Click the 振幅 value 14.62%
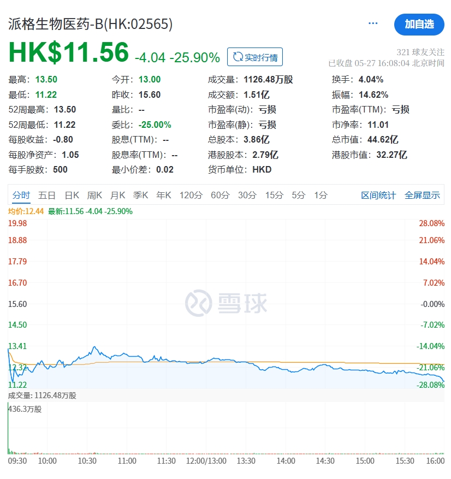The image size is (451, 479). 373,94
